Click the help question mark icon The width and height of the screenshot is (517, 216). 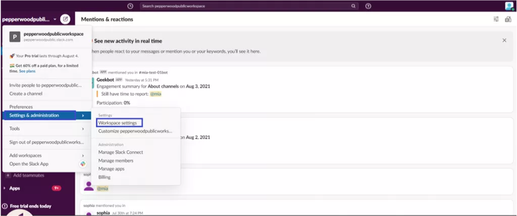pos(368,6)
